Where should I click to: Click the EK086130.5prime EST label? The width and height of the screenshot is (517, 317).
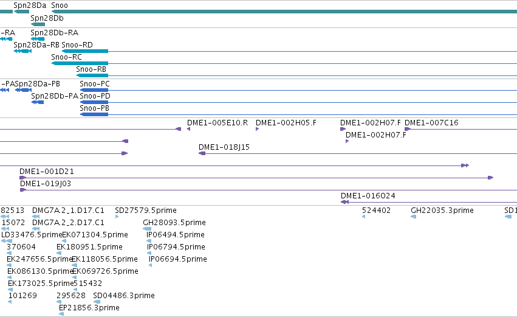click(40, 271)
